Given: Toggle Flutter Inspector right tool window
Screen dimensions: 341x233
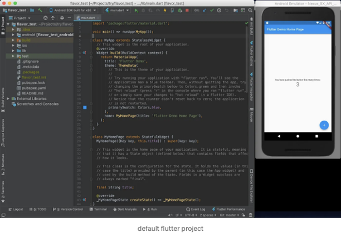Looking at the screenshot, I should click(x=251, y=87).
